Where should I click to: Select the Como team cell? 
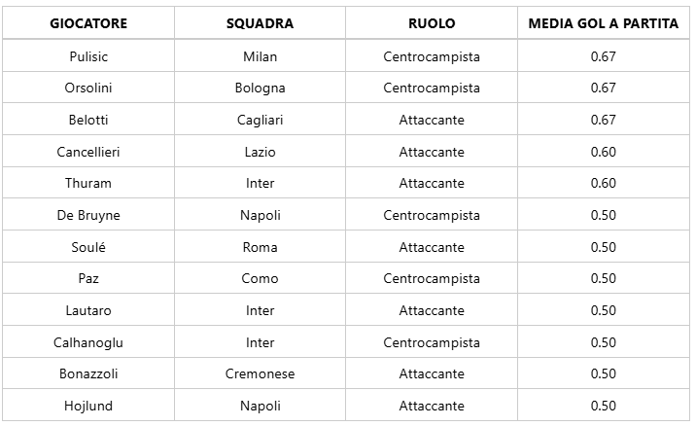pos(260,278)
